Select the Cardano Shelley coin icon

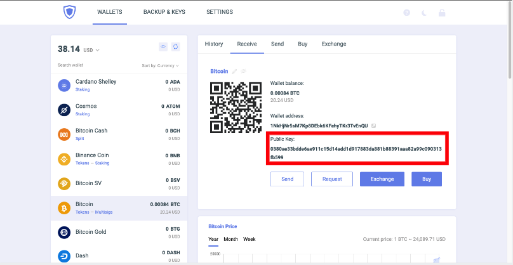(x=64, y=86)
